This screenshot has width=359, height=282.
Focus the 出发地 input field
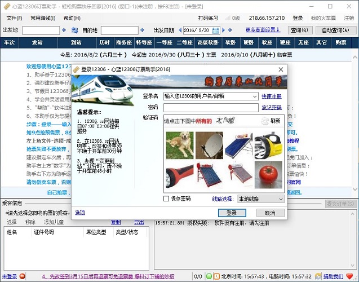(41, 30)
